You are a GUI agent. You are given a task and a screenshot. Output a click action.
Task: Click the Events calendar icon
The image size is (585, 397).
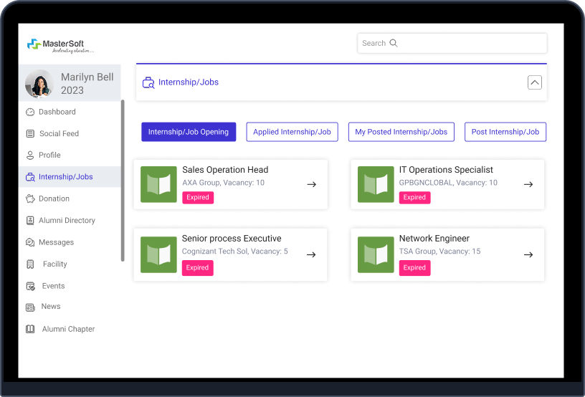(x=30, y=286)
